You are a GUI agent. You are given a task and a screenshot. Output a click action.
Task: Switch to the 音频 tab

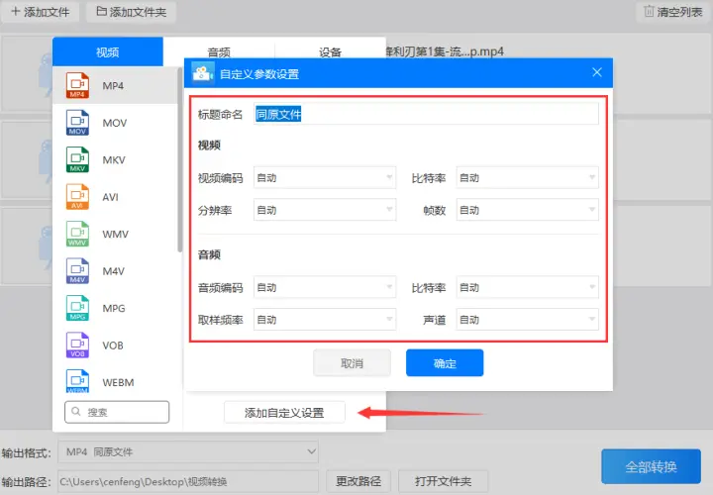pyautogui.click(x=219, y=51)
